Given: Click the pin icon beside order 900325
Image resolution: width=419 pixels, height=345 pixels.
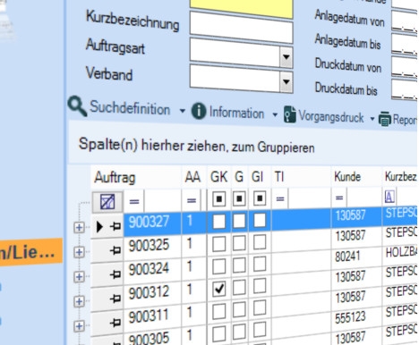Looking at the screenshot, I should click(x=115, y=250).
